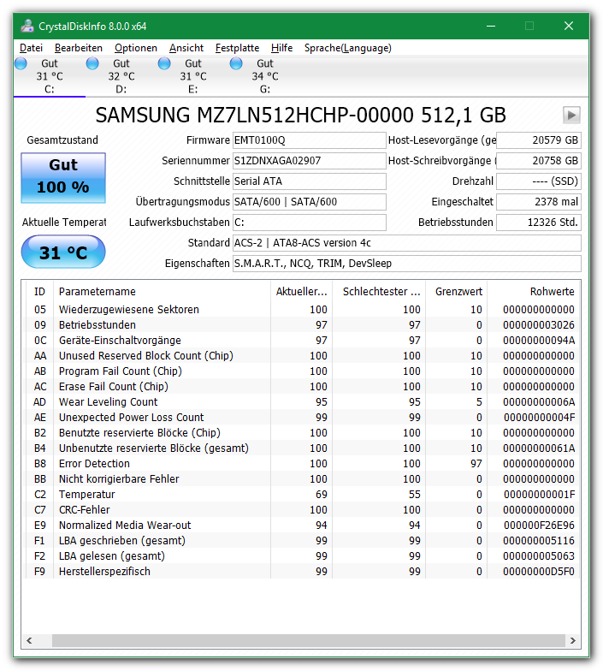Click raw value 000000F26E96
The height and width of the screenshot is (671, 603).
coord(539,526)
